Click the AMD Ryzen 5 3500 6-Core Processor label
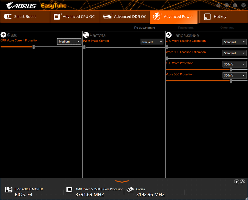Image resolution: width=248 pixels, height=200 pixels. tap(99, 189)
